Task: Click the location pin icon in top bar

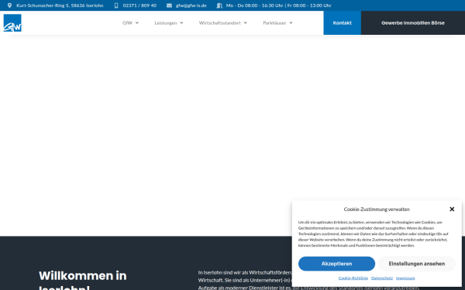Action: point(9,5)
